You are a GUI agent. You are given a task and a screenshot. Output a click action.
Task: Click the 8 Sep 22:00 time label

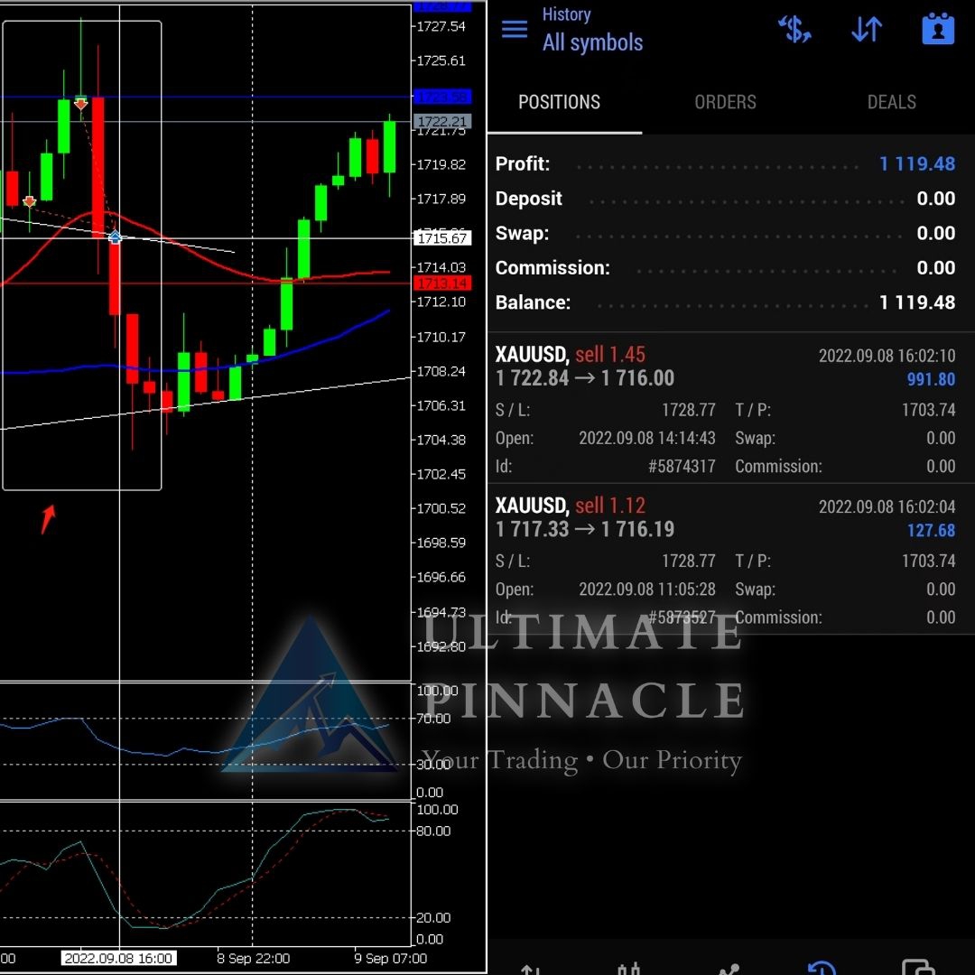[x=253, y=958]
